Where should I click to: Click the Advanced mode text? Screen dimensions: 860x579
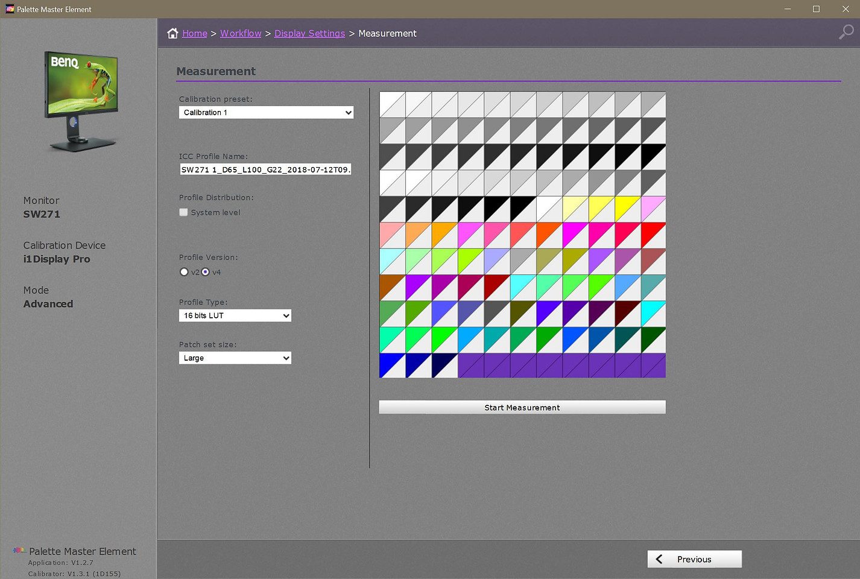[48, 304]
